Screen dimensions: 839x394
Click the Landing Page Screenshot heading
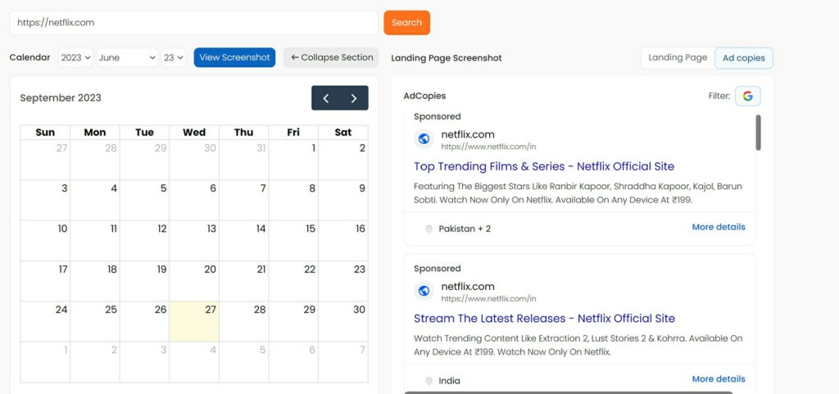447,57
